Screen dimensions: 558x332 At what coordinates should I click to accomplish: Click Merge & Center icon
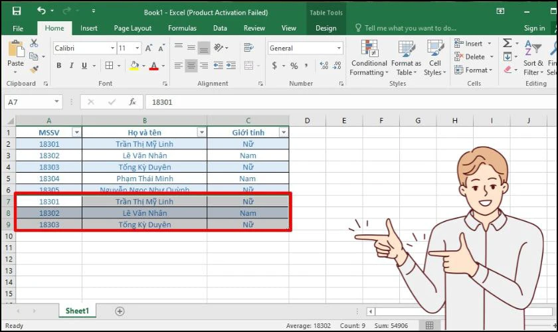248,66
